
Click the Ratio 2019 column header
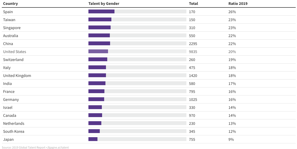point(238,4)
